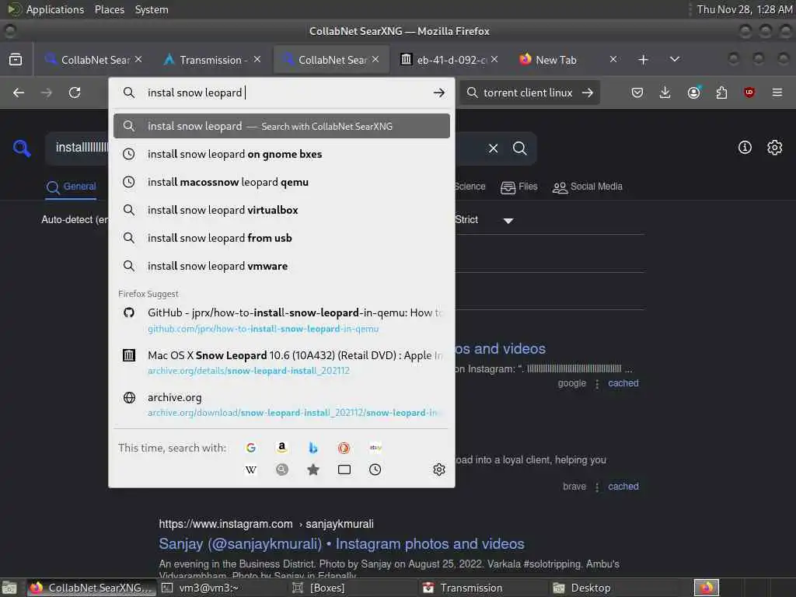Pick 'install snow leopard from usb' suggestion
The height and width of the screenshot is (597, 796).
[x=281, y=238]
